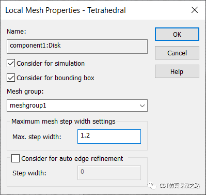Click the Consider for bounding box label

tap(55, 78)
